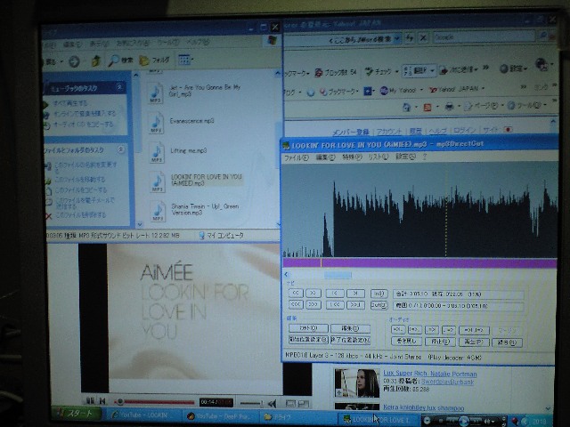The height and width of the screenshot is (427, 570).
Task: Adjust the YouTube player volume slider
Action: [x=251, y=403]
